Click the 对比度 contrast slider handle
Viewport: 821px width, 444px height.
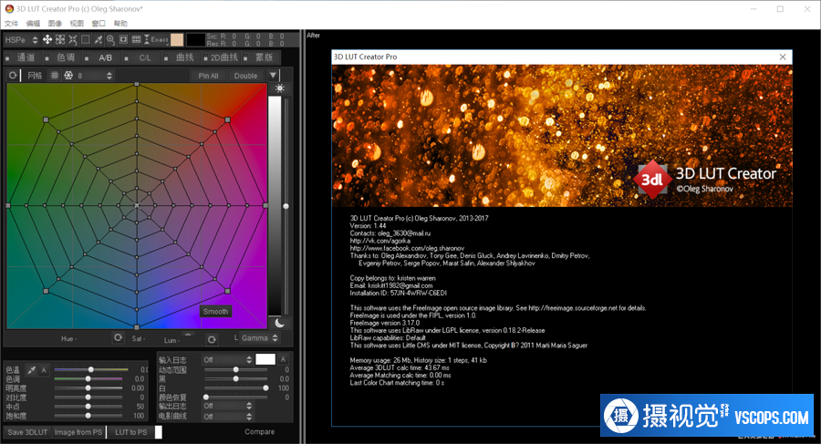click(x=88, y=398)
